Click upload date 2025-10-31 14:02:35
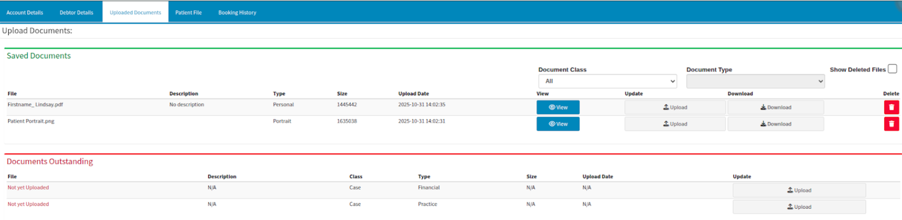This screenshot has height=220, width=902. click(422, 104)
